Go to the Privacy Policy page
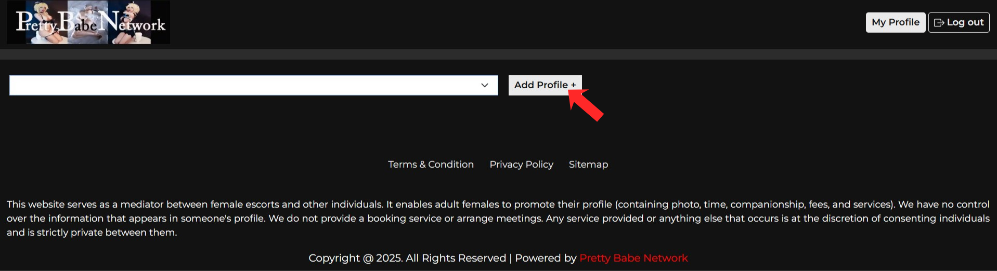Viewport: 997px width, 271px height. pyautogui.click(x=521, y=165)
